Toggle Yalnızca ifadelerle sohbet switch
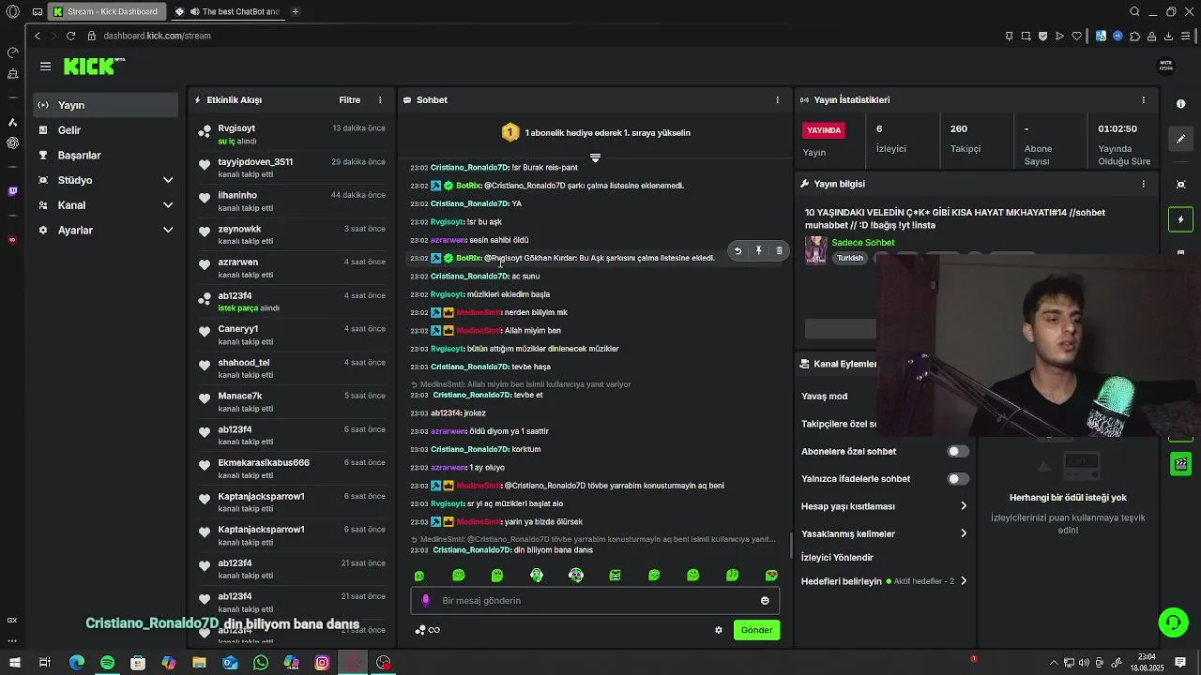Image resolution: width=1201 pixels, height=675 pixels. (957, 479)
